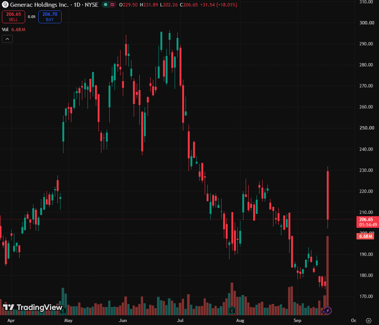Open chart settings gear icon
The width and height of the screenshot is (379, 325).
tap(368, 320)
